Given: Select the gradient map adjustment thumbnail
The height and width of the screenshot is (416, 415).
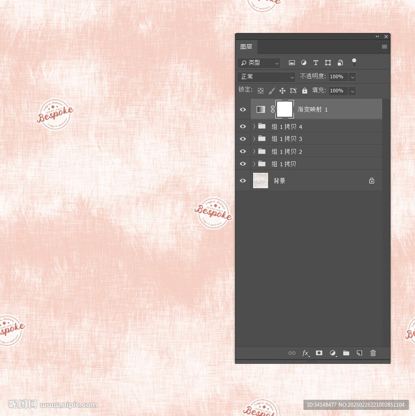Looking at the screenshot, I should pyautogui.click(x=261, y=109).
